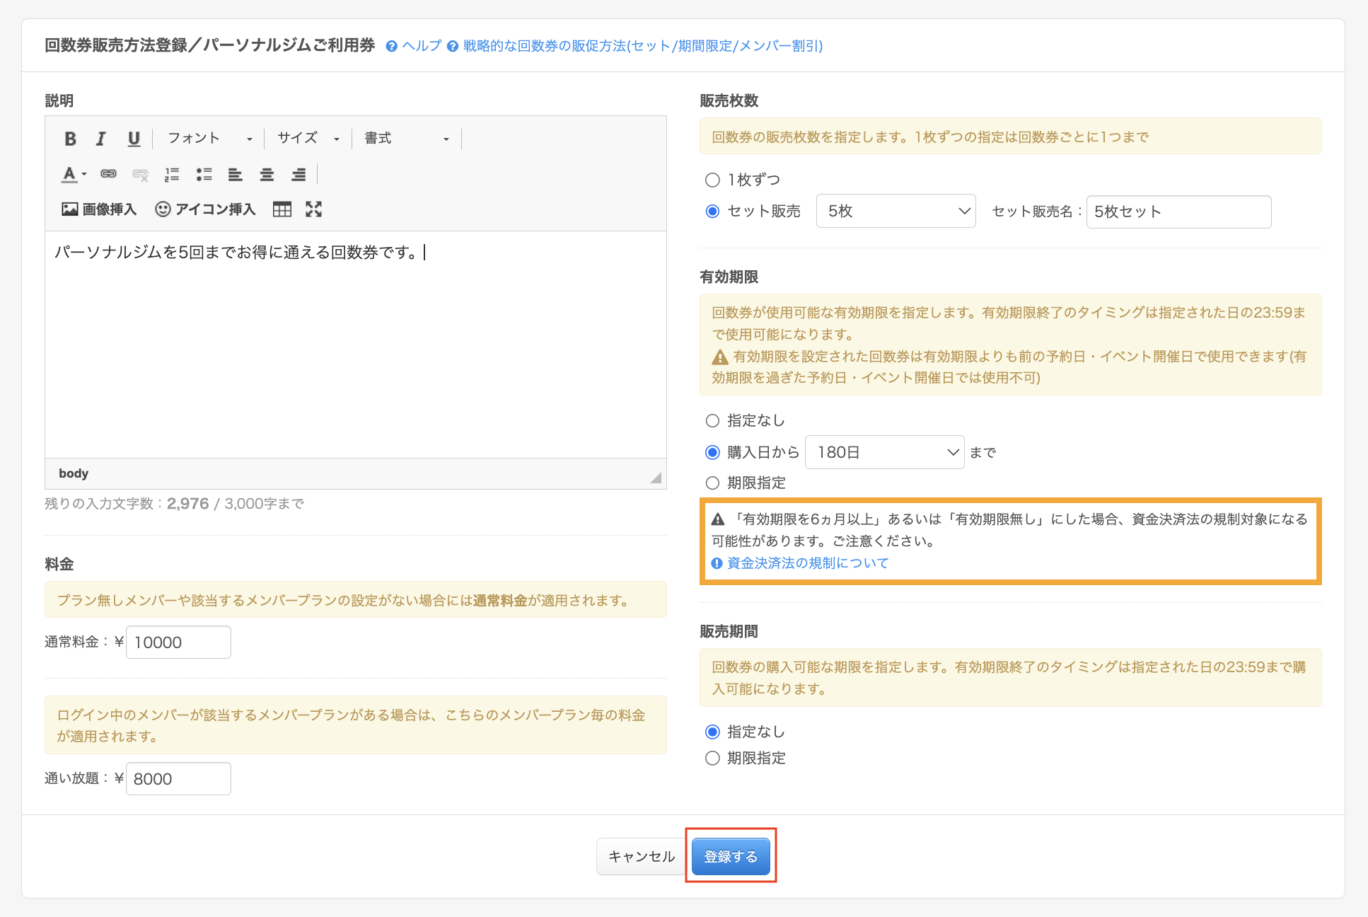Screen dimensions: 1368x917
Task: Toggle bold formatting in the editor
Action: point(70,139)
